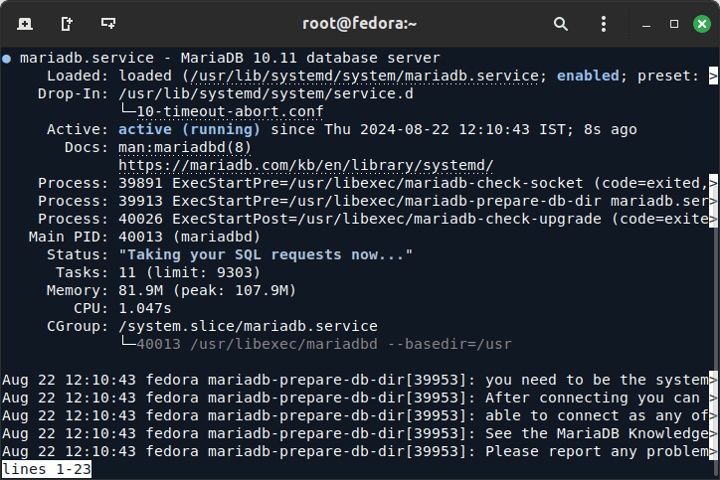
Task: Open the terminal search
Action: click(560, 24)
